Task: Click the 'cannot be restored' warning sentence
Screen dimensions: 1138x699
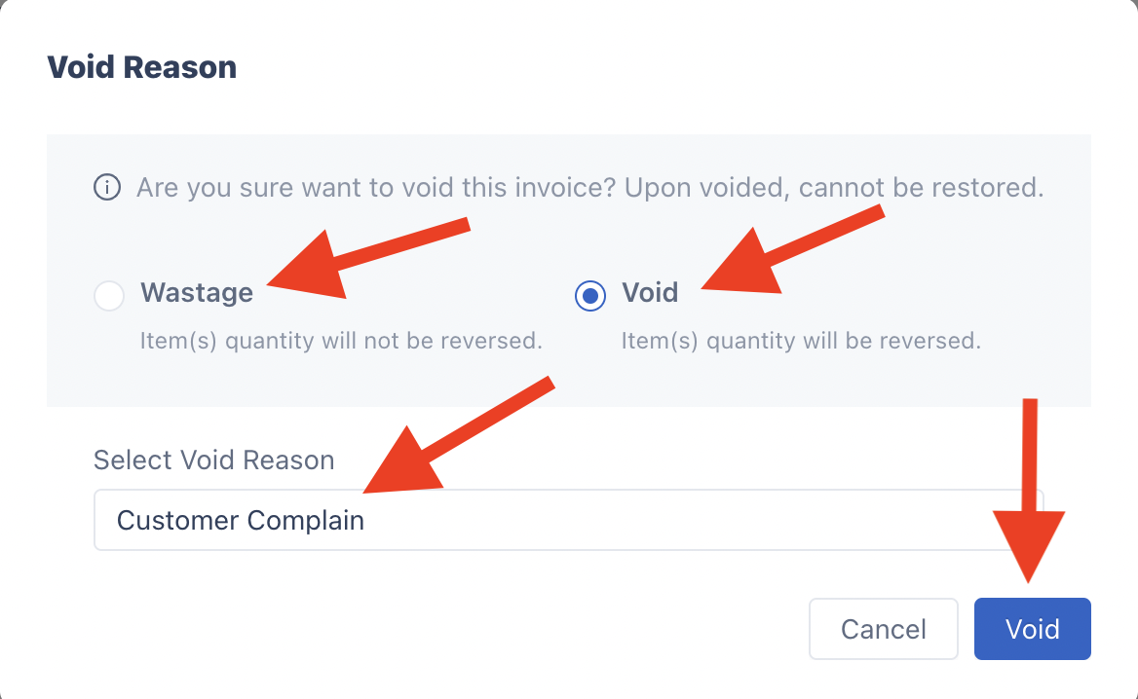Action: click(833, 187)
